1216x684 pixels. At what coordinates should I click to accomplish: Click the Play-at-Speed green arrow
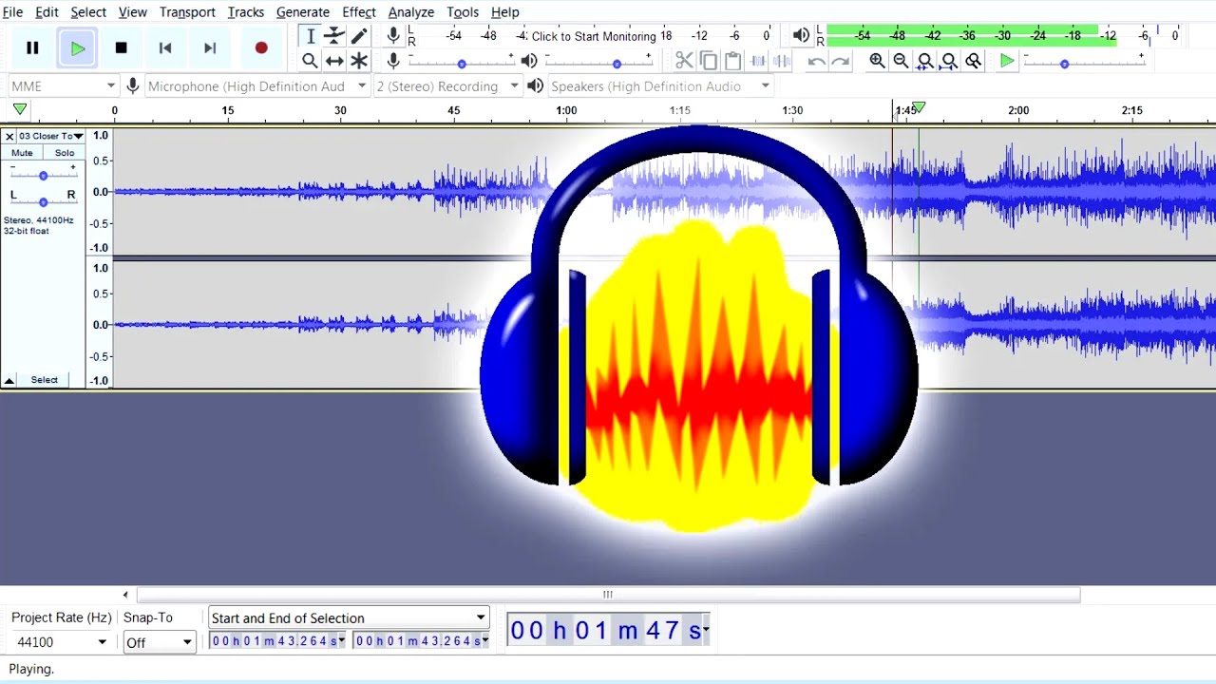pyautogui.click(x=1007, y=61)
